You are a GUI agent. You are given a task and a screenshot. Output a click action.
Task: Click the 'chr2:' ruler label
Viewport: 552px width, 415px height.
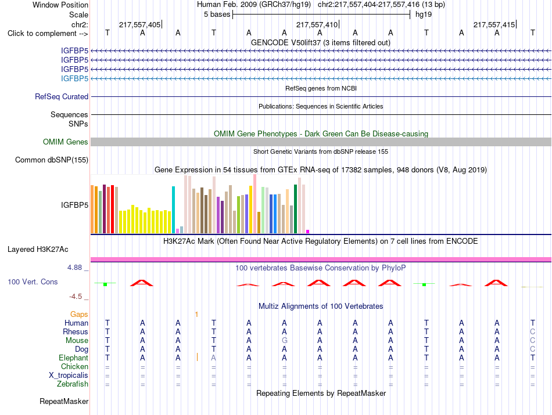(80, 24)
